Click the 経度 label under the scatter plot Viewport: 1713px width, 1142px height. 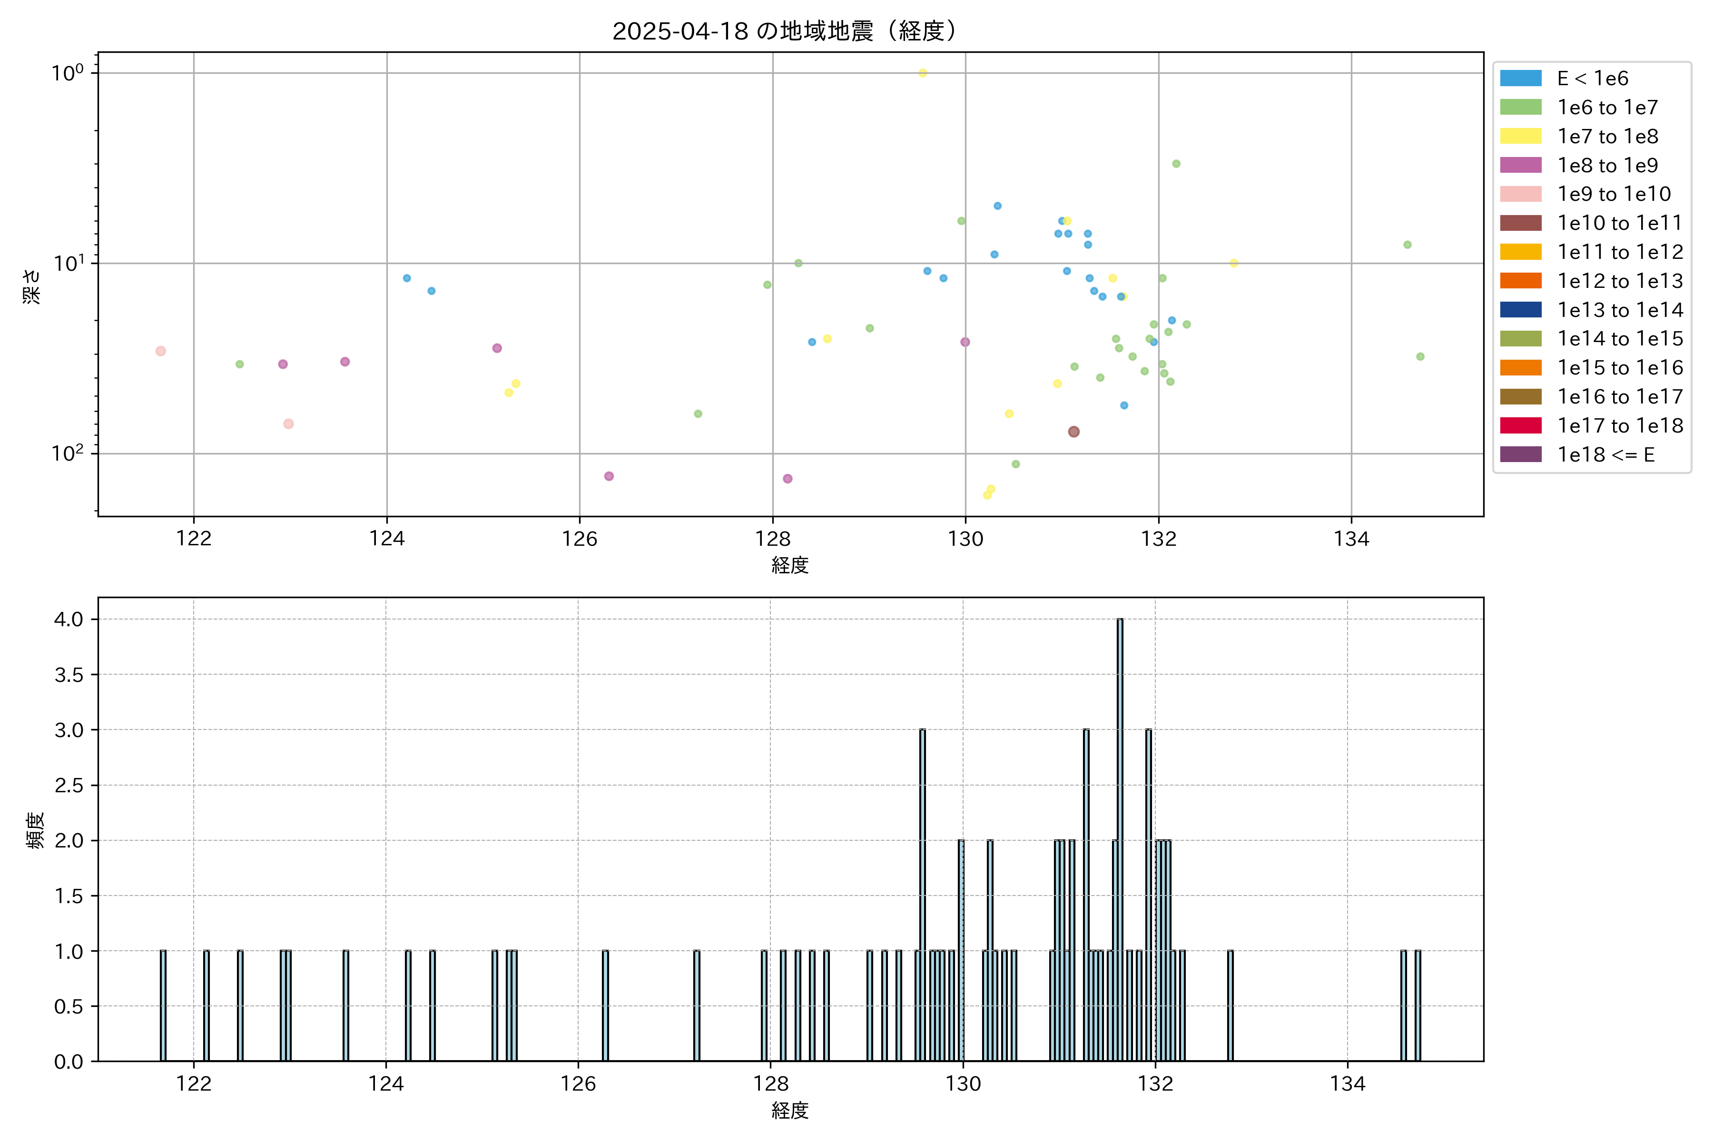(790, 565)
